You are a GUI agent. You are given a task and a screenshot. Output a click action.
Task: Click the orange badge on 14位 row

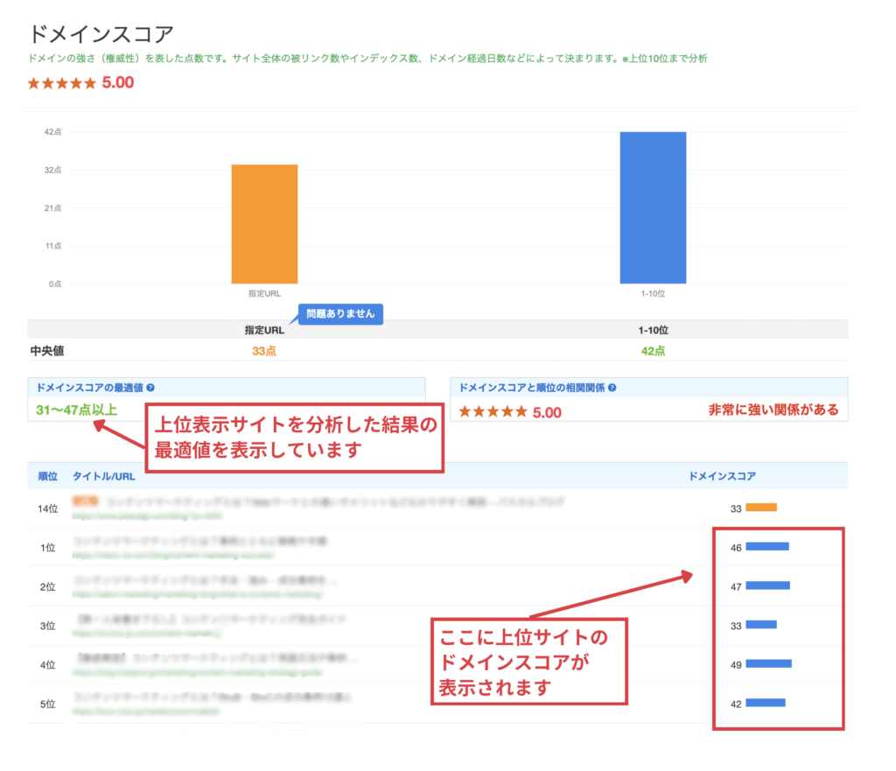(86, 502)
